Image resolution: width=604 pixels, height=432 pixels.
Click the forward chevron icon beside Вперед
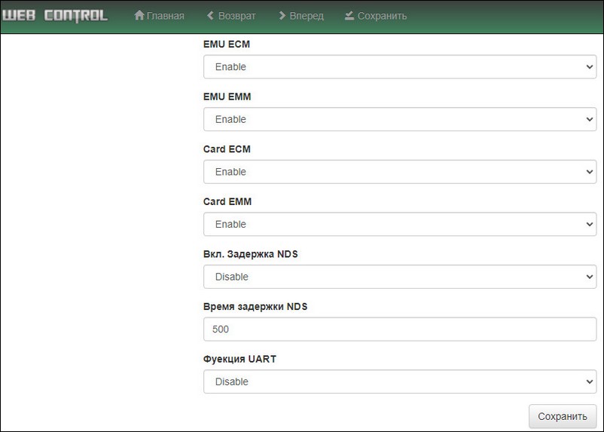282,15
